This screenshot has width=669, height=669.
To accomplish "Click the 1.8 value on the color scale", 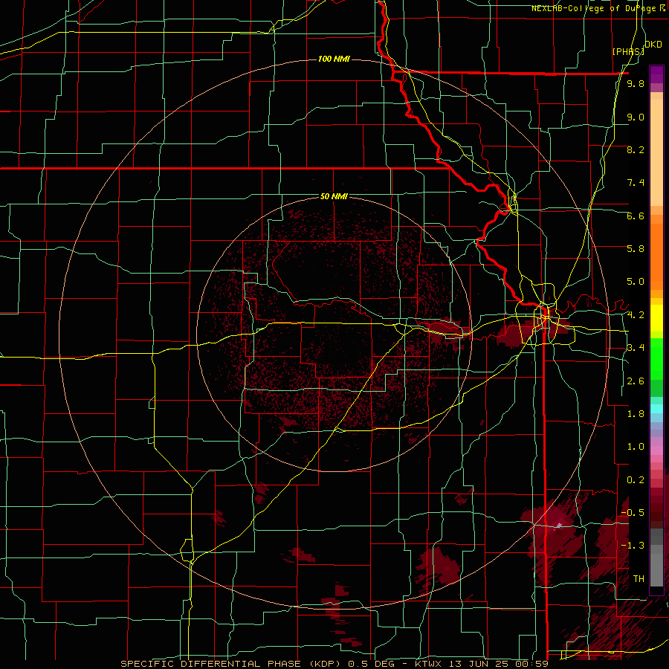I will point(636,414).
